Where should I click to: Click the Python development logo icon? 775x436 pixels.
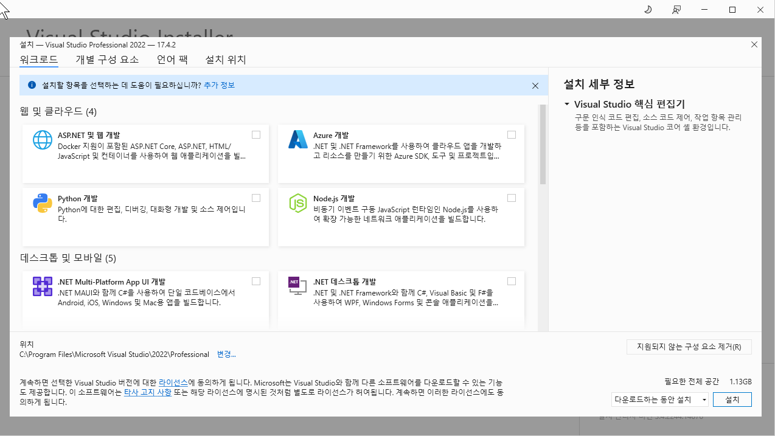pyautogui.click(x=43, y=203)
